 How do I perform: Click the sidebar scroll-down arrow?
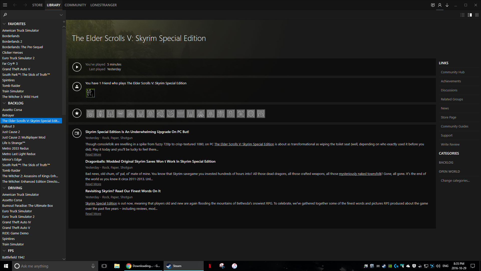[x=64, y=259]
